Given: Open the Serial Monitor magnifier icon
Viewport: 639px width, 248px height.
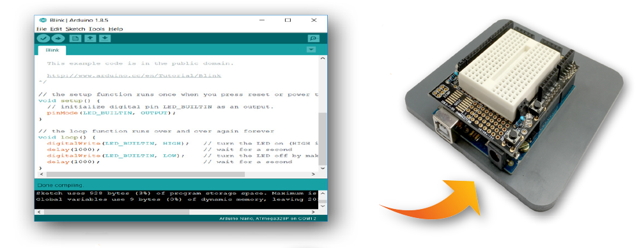Looking at the screenshot, I should pos(313,38).
